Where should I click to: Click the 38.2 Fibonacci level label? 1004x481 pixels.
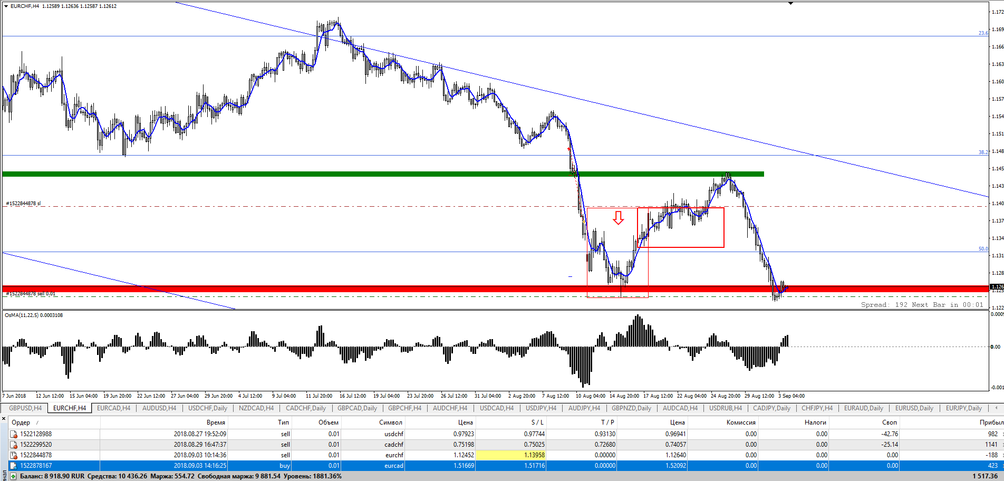983,152
